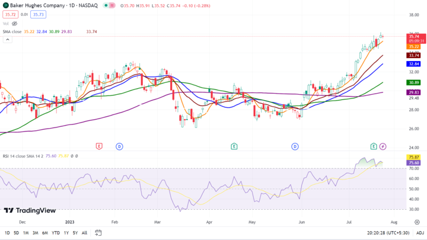The image size is (427, 240).
Task: Click the purple lightning event marker
Action: 383,147
